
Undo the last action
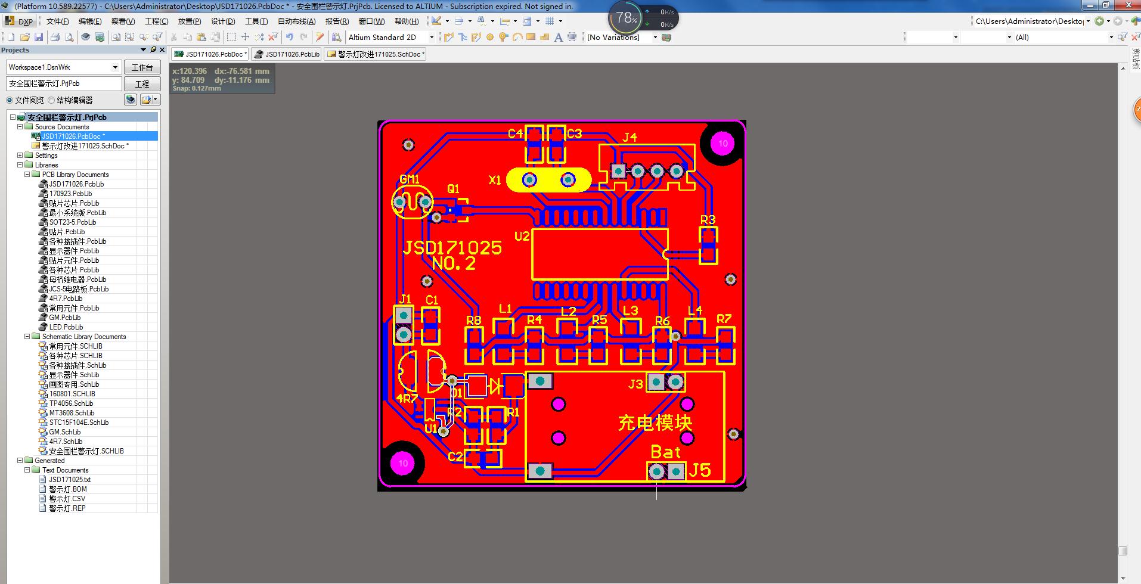click(x=290, y=37)
